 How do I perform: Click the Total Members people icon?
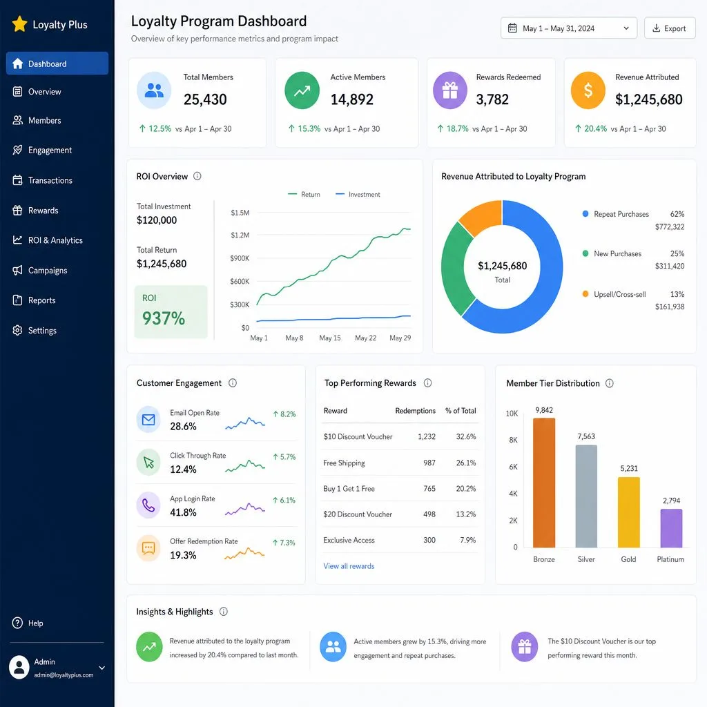tap(154, 90)
